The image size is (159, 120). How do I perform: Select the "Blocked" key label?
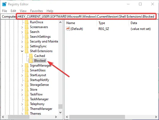click(40, 61)
